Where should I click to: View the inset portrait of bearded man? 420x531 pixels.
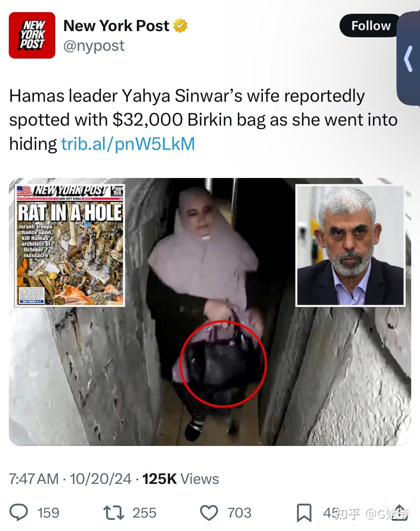(350, 246)
